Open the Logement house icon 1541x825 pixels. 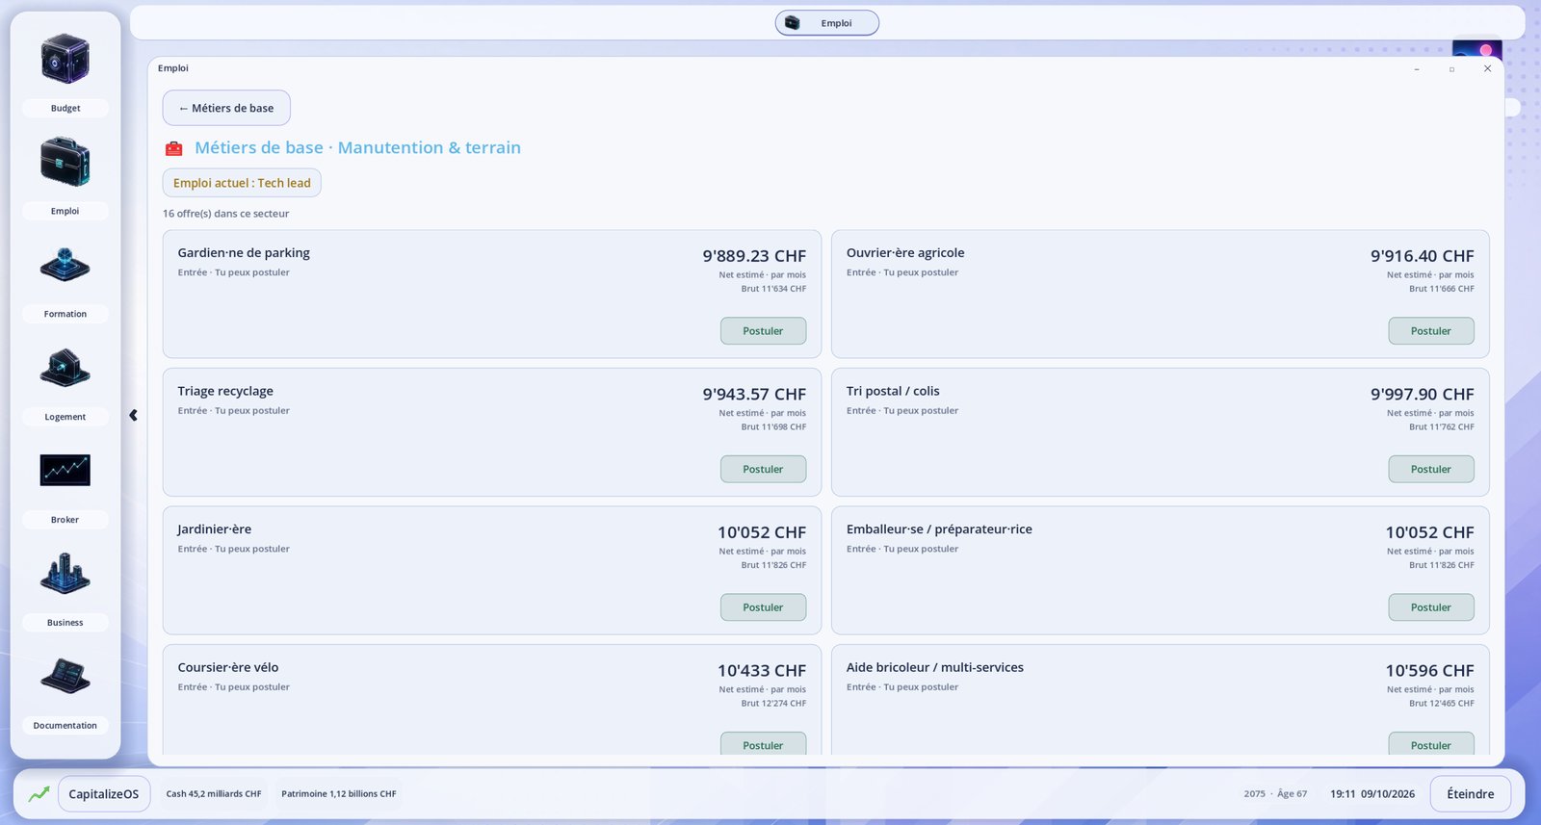click(65, 368)
